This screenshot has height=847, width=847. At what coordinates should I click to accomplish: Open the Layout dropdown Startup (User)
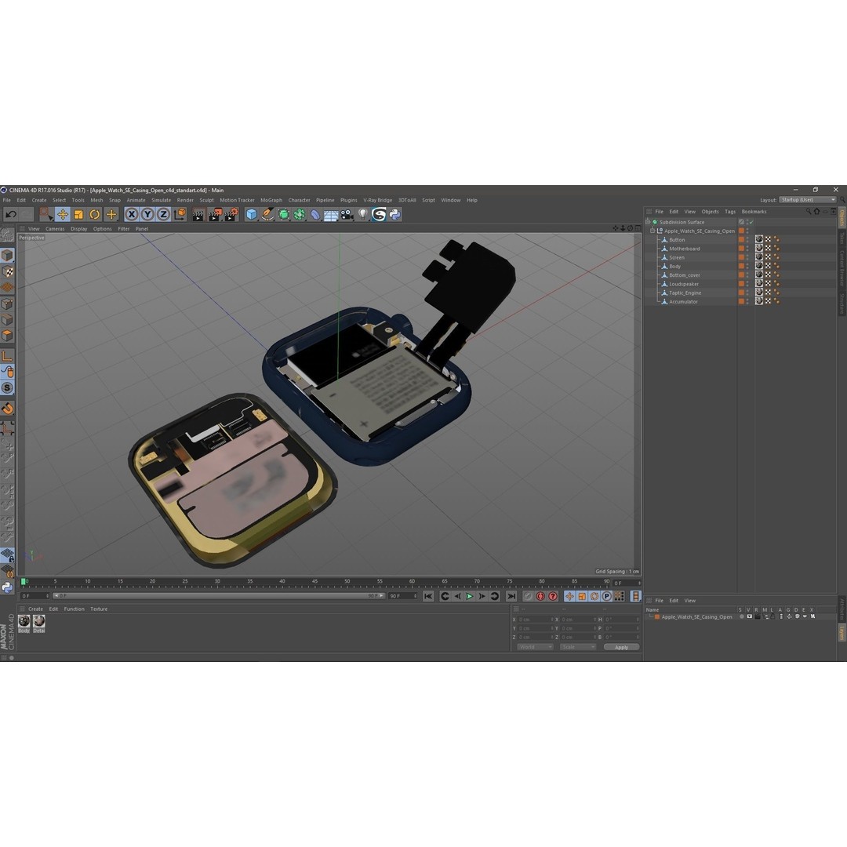click(x=808, y=200)
